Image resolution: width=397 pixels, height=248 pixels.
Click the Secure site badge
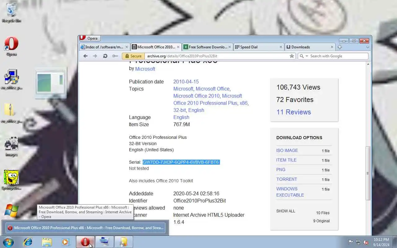(133, 56)
